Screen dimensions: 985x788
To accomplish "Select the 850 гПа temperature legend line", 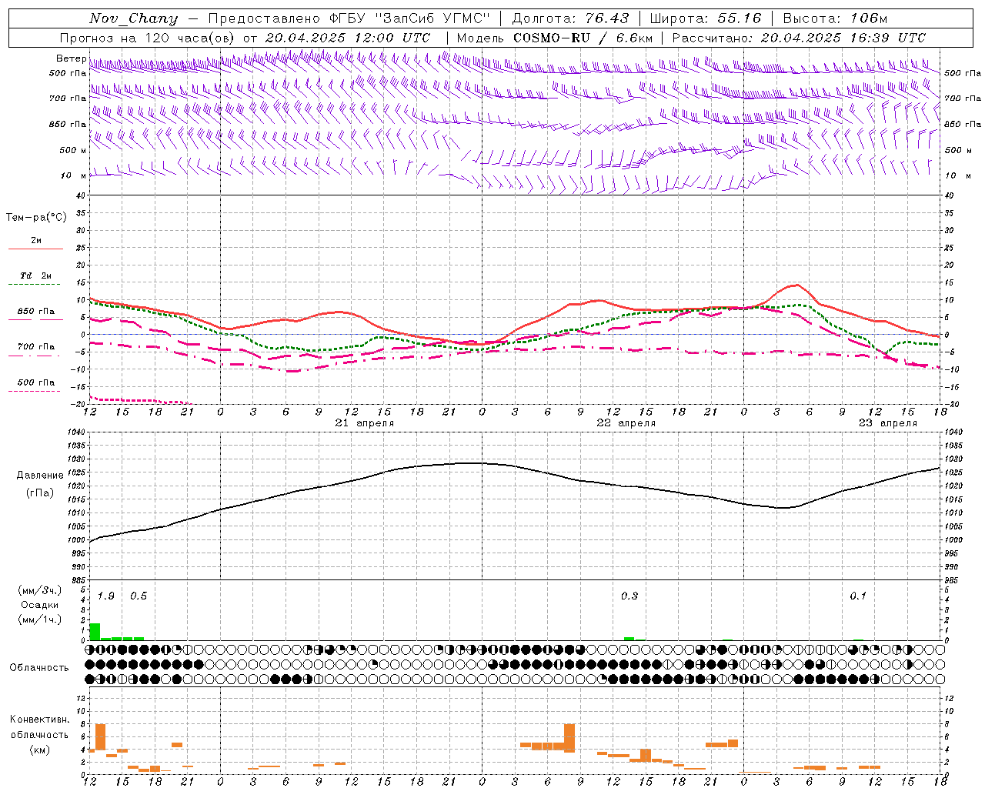I will 35,319.
